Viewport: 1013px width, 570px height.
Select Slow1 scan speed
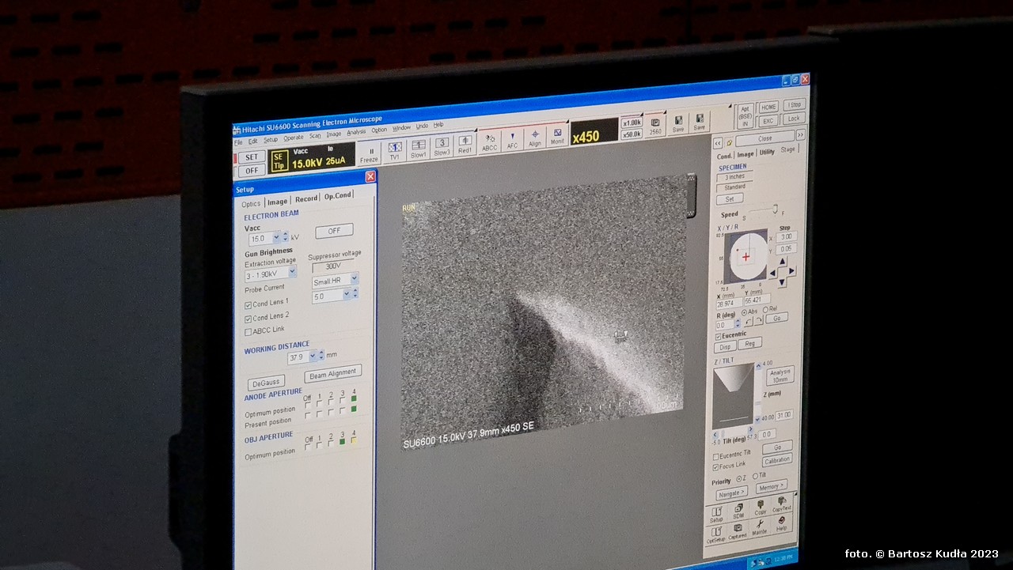(419, 149)
